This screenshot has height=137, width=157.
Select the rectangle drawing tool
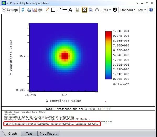tap(53, 10)
